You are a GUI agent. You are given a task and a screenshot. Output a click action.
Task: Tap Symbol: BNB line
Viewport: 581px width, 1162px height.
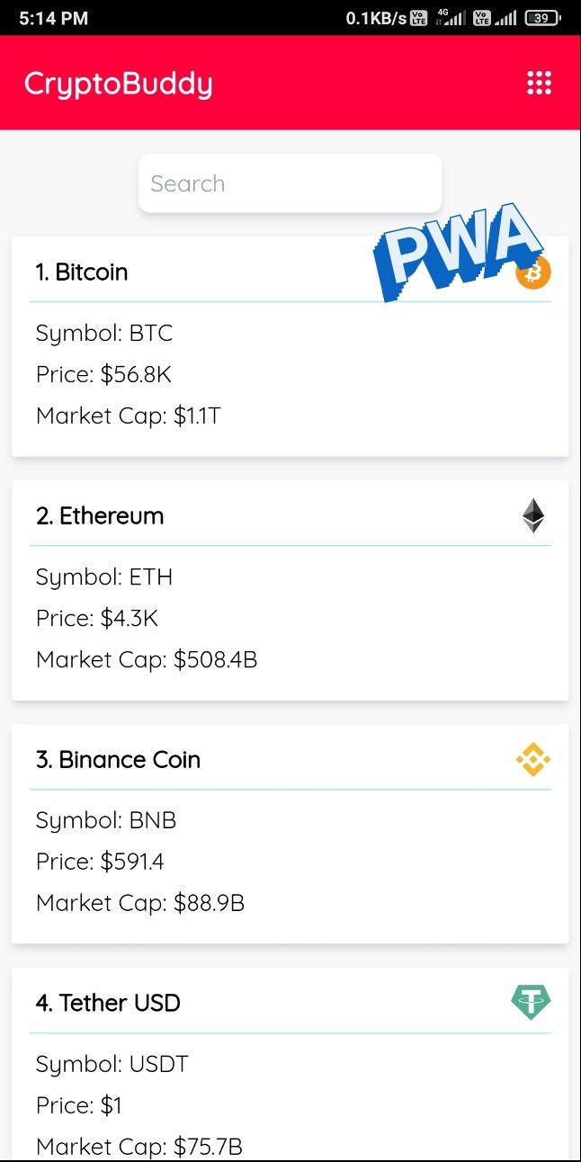[x=106, y=820]
